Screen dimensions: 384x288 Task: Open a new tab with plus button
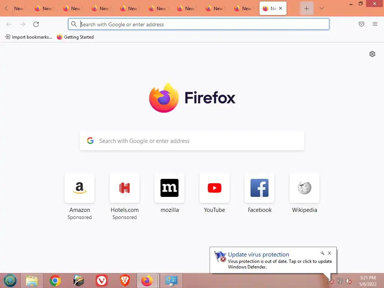tap(307, 8)
